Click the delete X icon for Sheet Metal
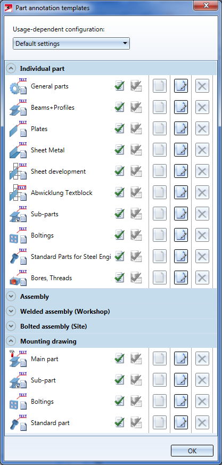 (202, 150)
